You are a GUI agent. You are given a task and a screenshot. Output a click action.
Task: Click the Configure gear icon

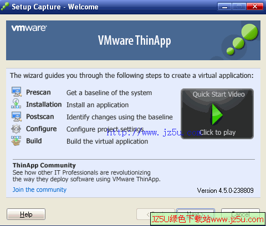(16, 129)
